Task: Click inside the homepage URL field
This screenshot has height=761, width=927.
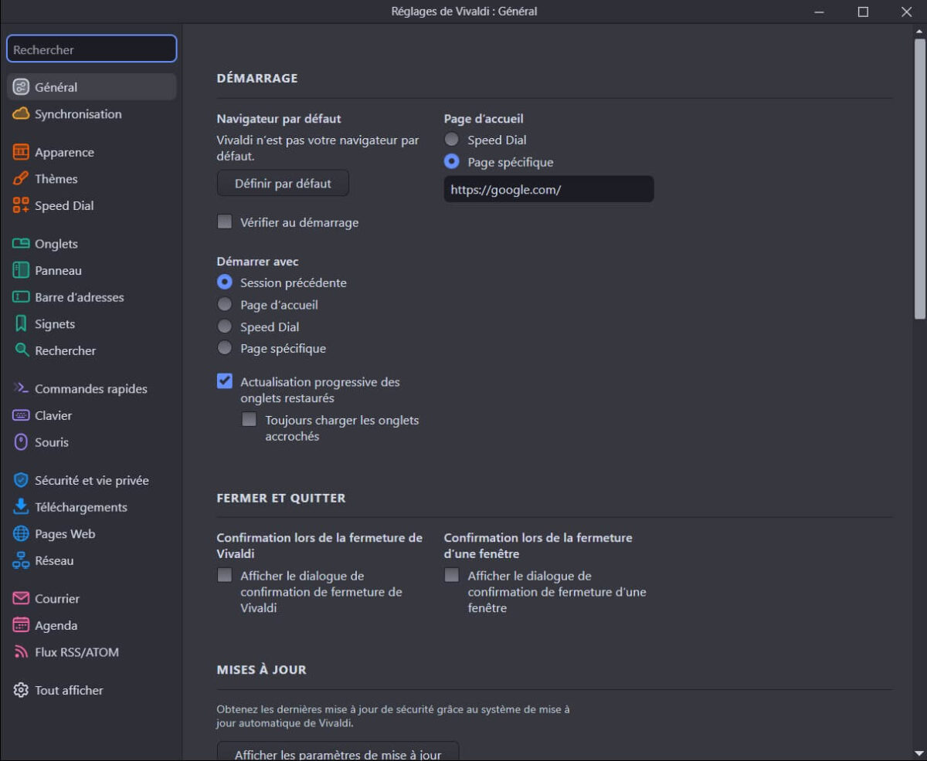Action: pos(548,188)
